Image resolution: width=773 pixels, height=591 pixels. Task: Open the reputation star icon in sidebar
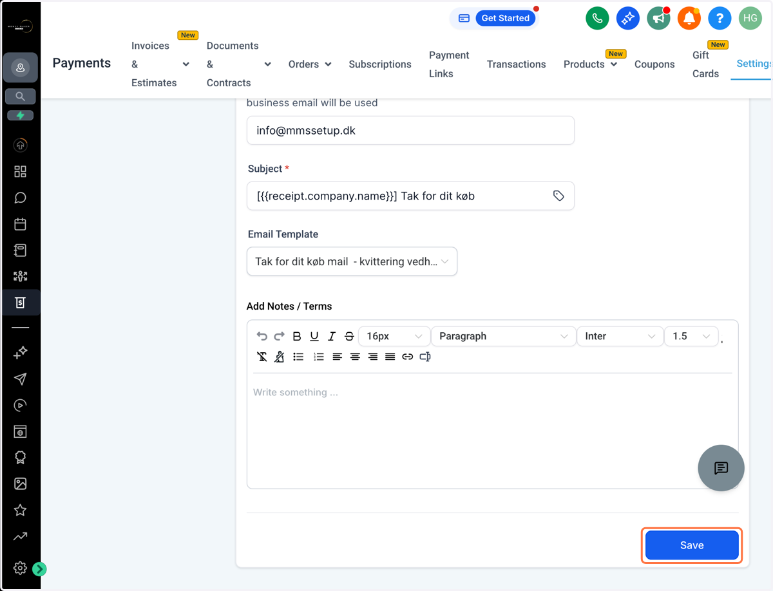[x=20, y=510]
